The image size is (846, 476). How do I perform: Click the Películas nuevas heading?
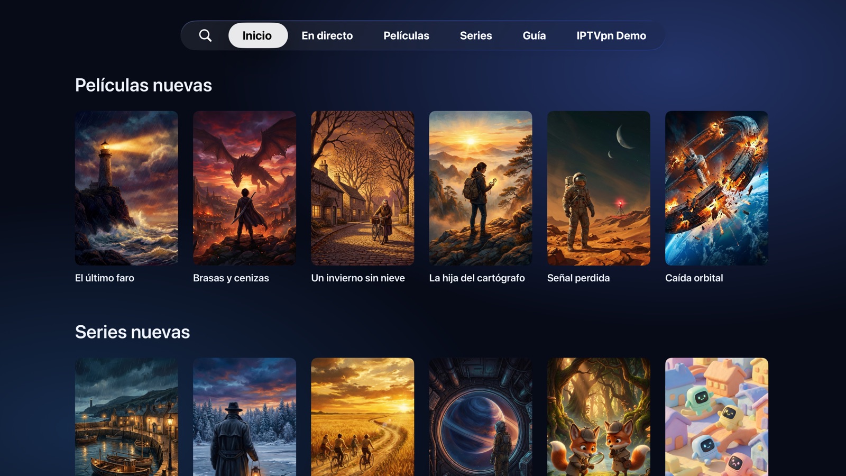click(x=143, y=85)
